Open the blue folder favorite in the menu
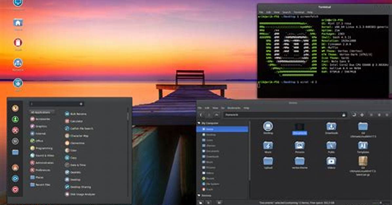This screenshot has height=205, width=392. click(15, 152)
